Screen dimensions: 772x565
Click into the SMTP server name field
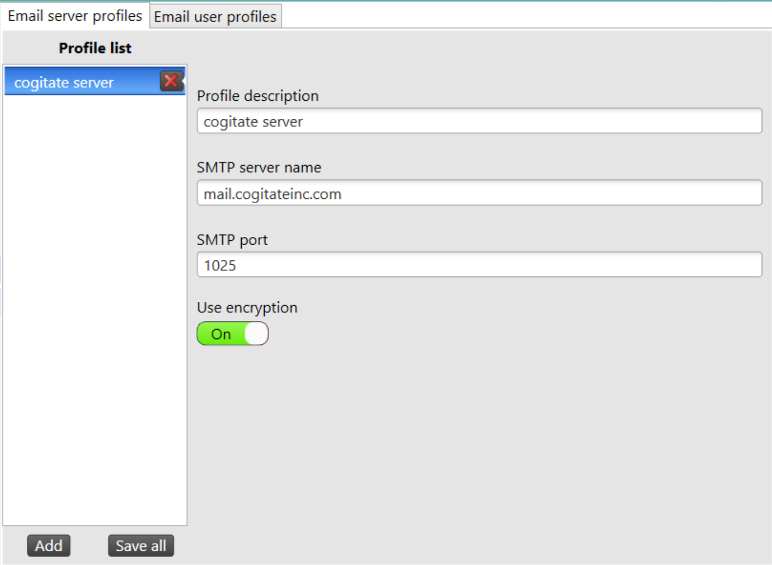click(x=479, y=193)
